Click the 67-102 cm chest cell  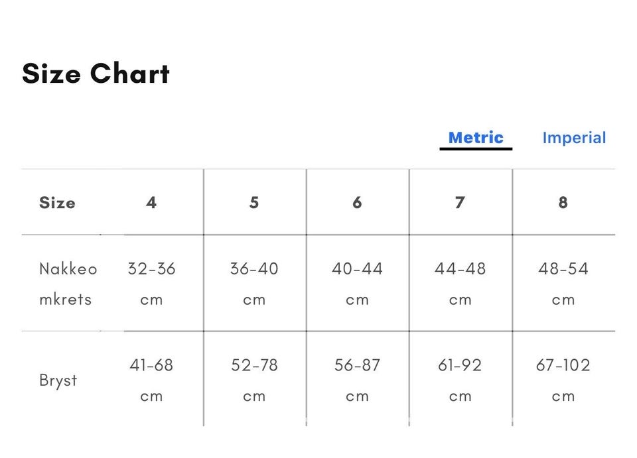(x=563, y=380)
